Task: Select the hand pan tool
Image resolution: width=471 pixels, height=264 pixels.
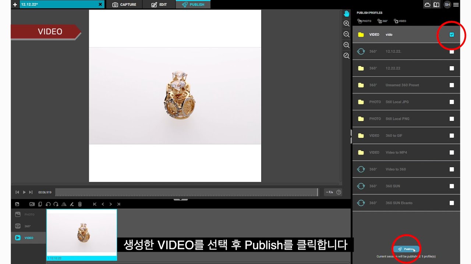Action: (x=346, y=14)
